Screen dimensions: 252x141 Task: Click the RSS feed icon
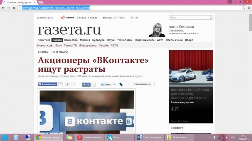coord(132,17)
